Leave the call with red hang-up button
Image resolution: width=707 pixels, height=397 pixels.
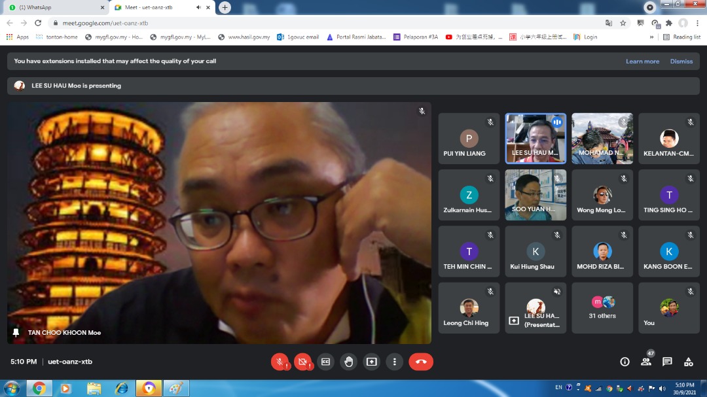tap(421, 362)
